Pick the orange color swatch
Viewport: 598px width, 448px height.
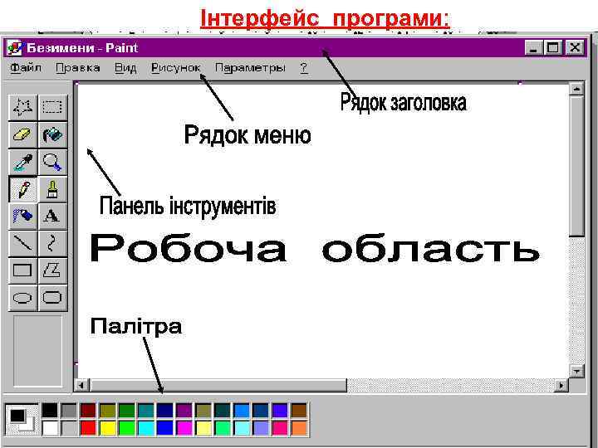pyautogui.click(x=299, y=428)
